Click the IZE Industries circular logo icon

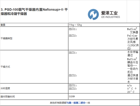(93, 14)
